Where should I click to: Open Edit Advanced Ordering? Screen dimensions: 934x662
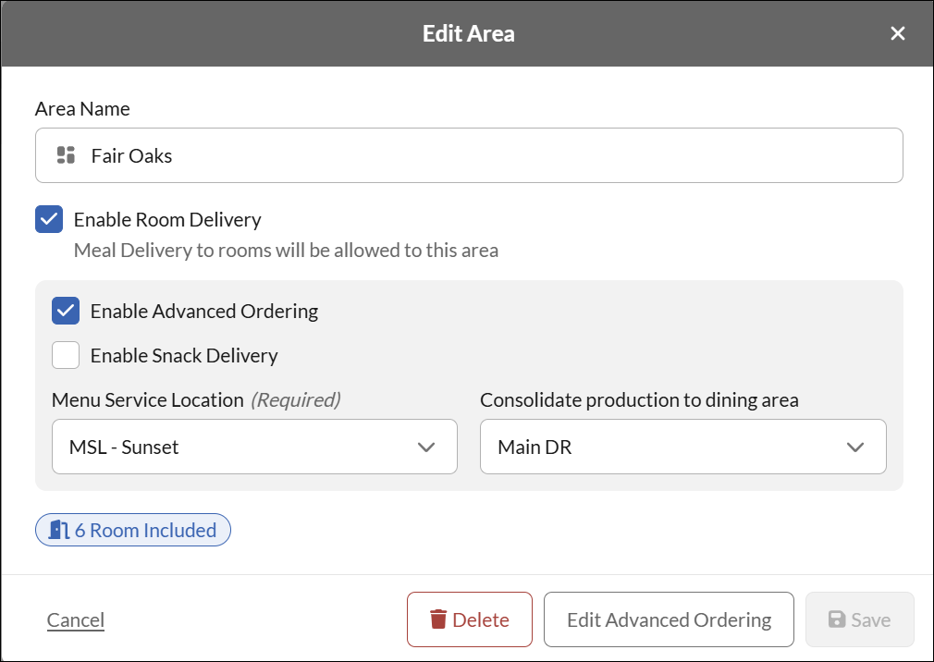tap(669, 619)
